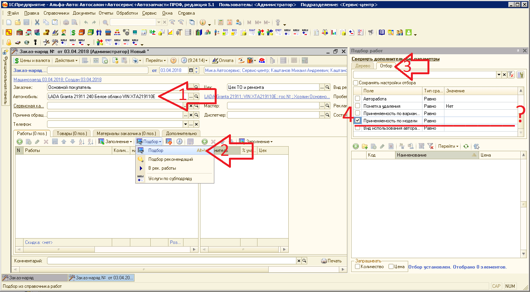This screenshot has height=292, width=530.
Task: Open the calculator icon in the main toolbar
Action: click(221, 22)
